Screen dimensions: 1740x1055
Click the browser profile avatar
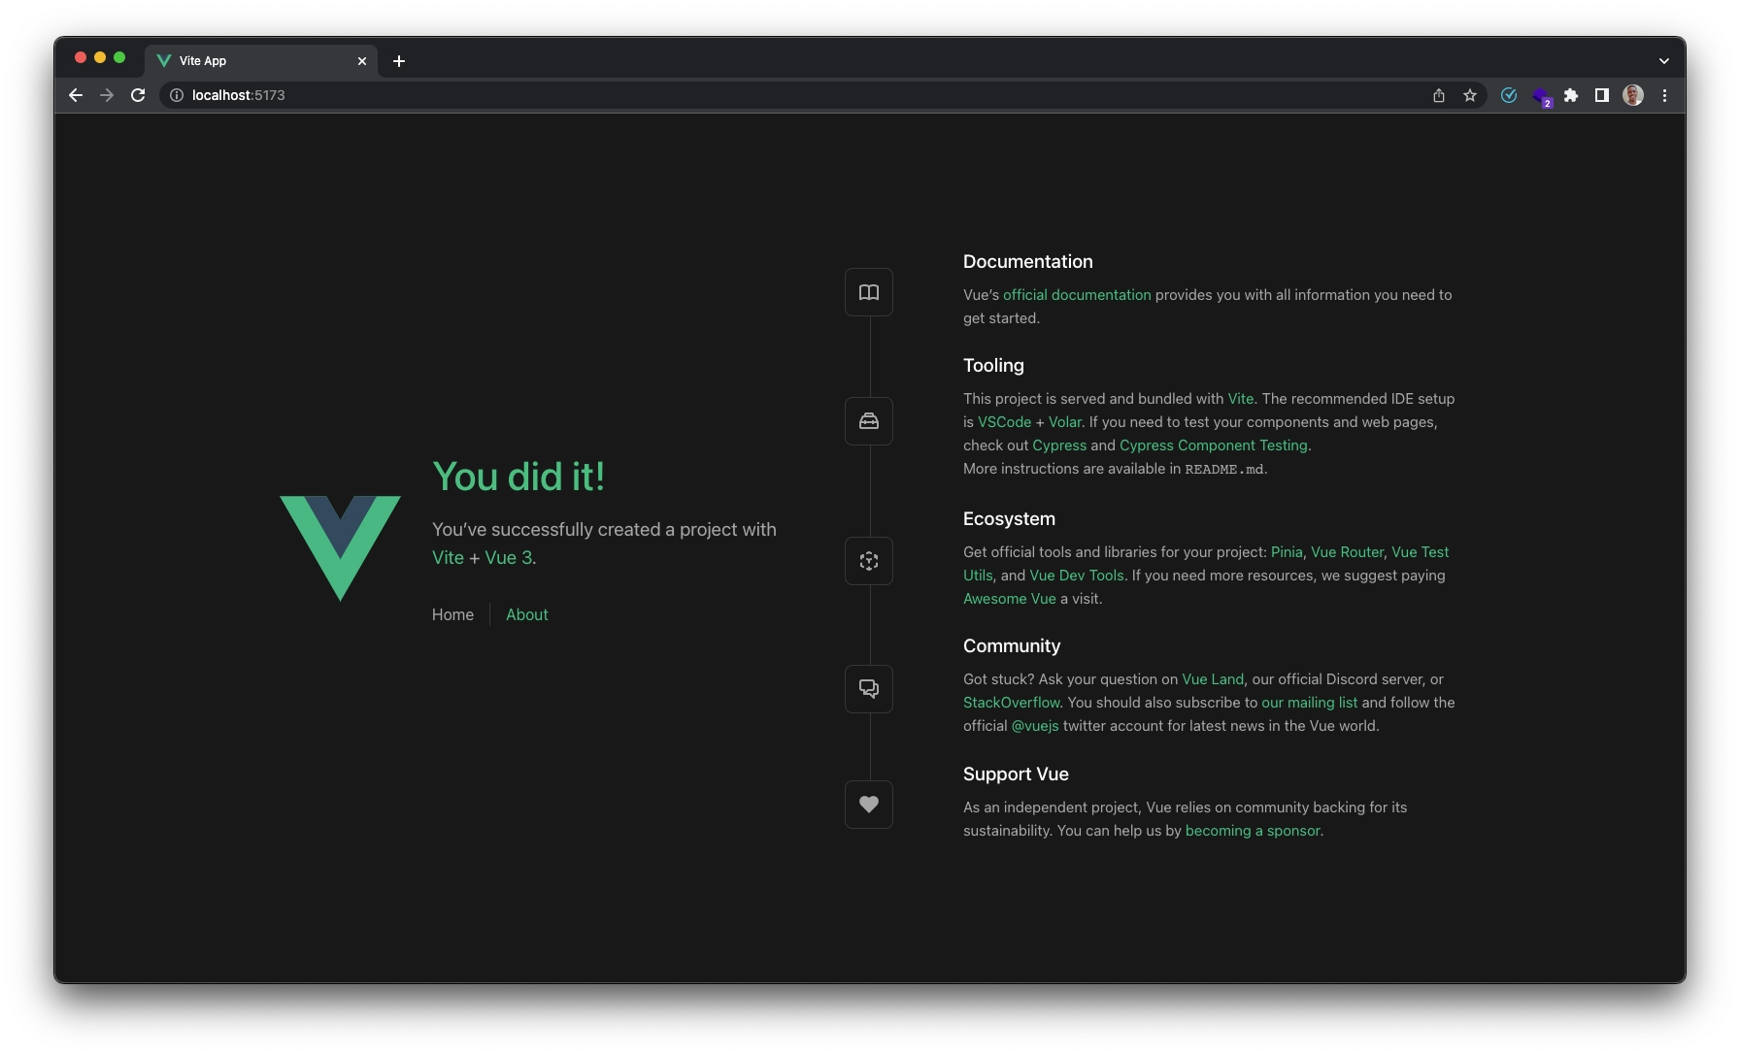[1632, 95]
